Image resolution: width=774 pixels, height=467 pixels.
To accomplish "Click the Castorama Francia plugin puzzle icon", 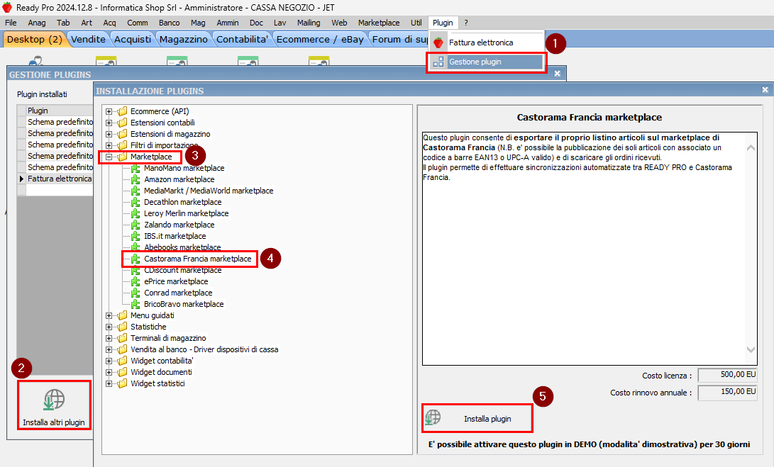I will point(136,259).
